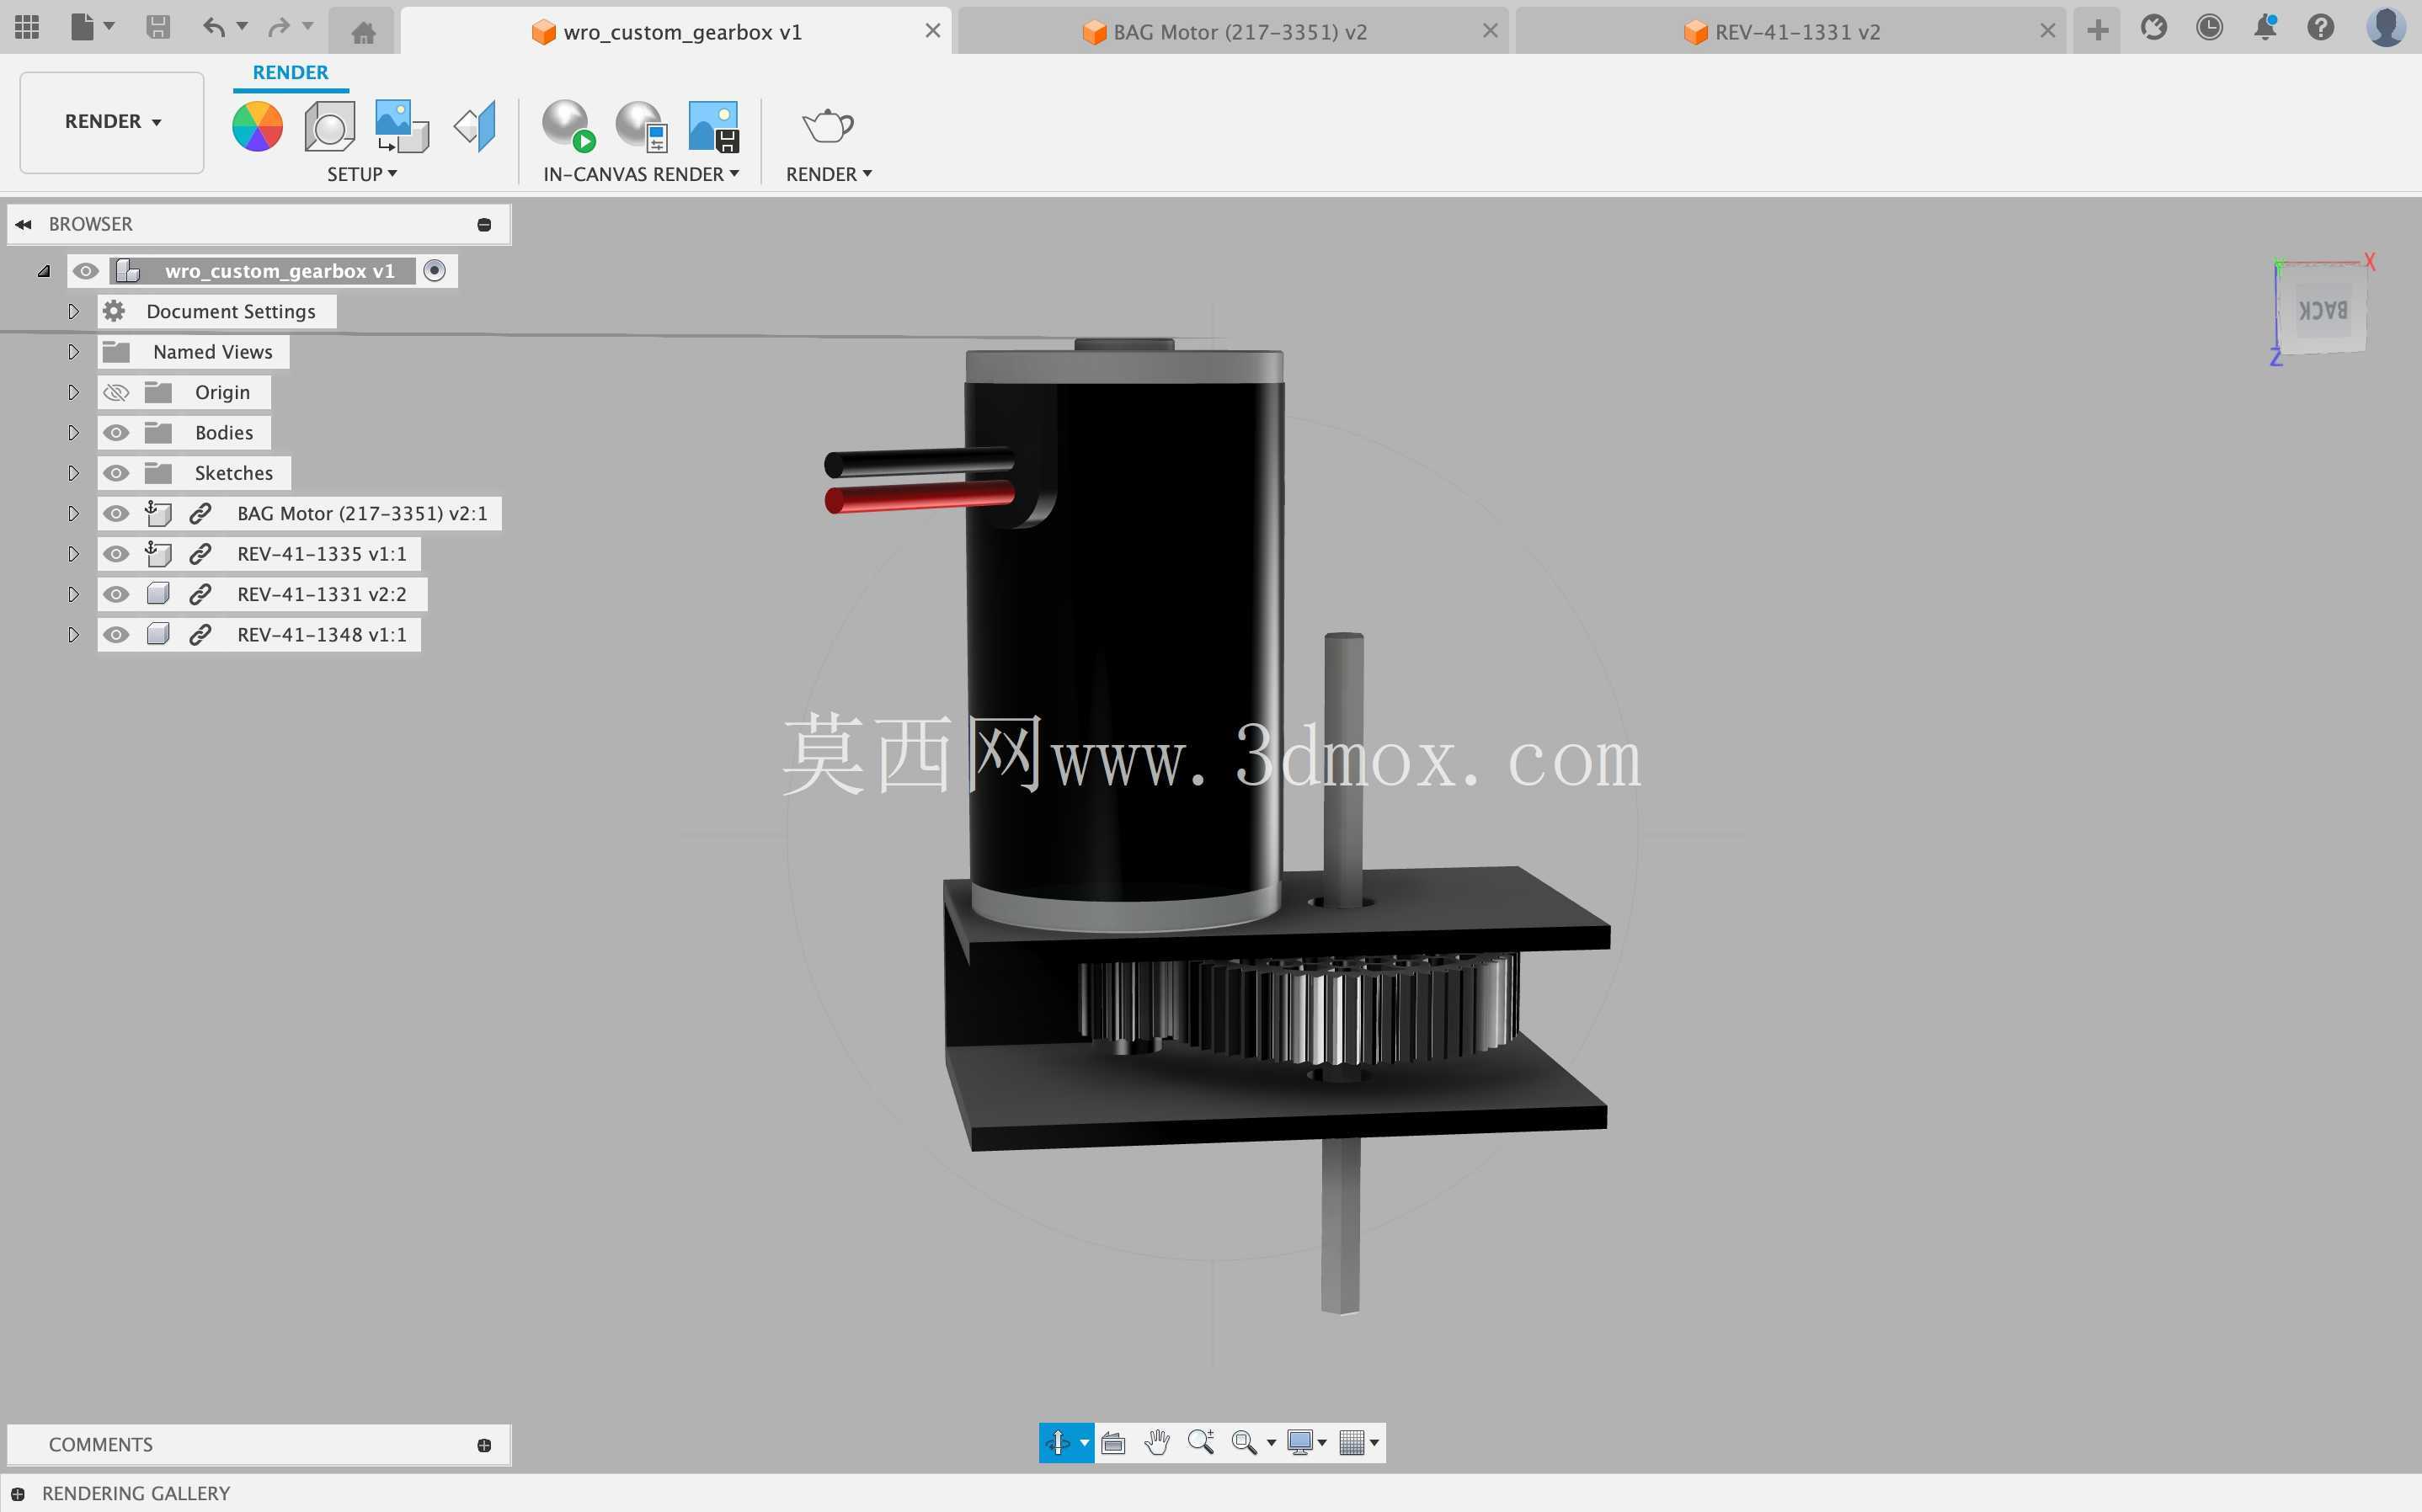Open the SETUP dropdown menu
2422x1512 pixels.
coord(362,174)
